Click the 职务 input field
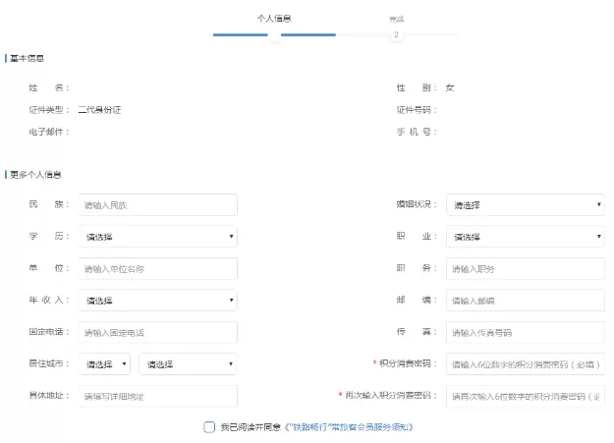Image resolution: width=614 pixels, height=443 pixels. [526, 268]
